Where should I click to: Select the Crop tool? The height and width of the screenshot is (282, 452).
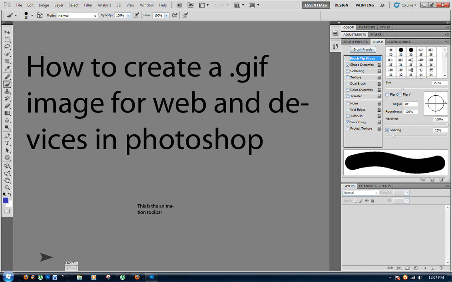click(7, 61)
